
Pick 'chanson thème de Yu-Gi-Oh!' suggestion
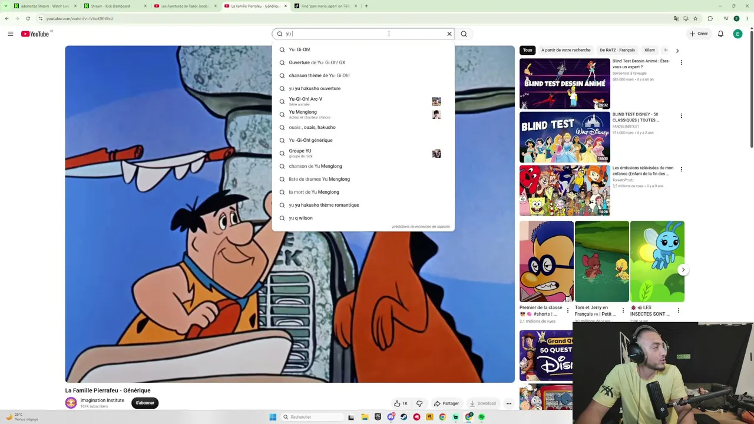363,75
